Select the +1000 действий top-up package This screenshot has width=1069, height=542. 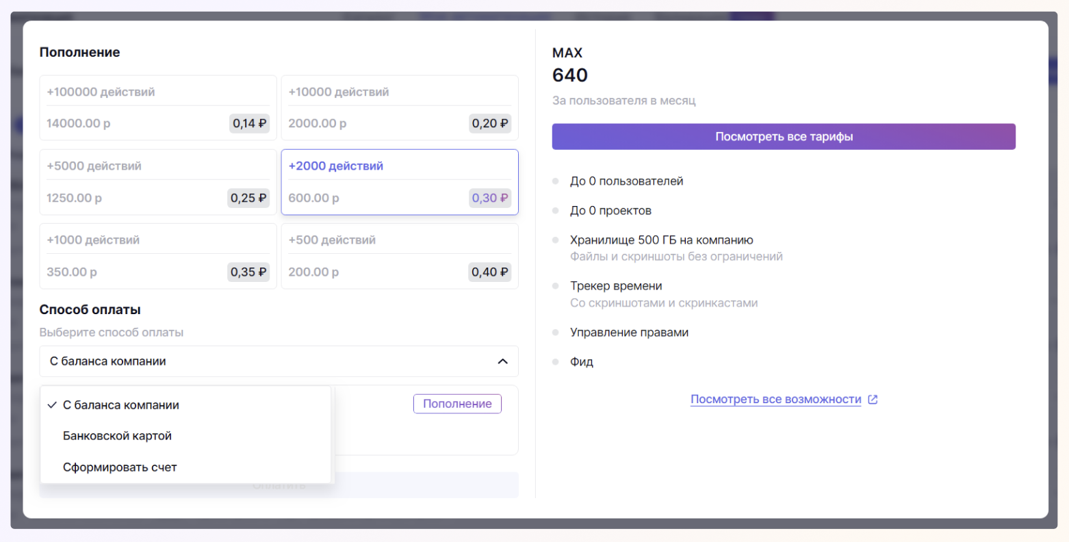[158, 256]
